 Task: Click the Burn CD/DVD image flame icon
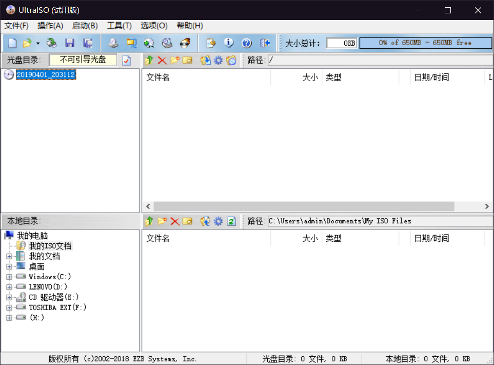(x=185, y=43)
